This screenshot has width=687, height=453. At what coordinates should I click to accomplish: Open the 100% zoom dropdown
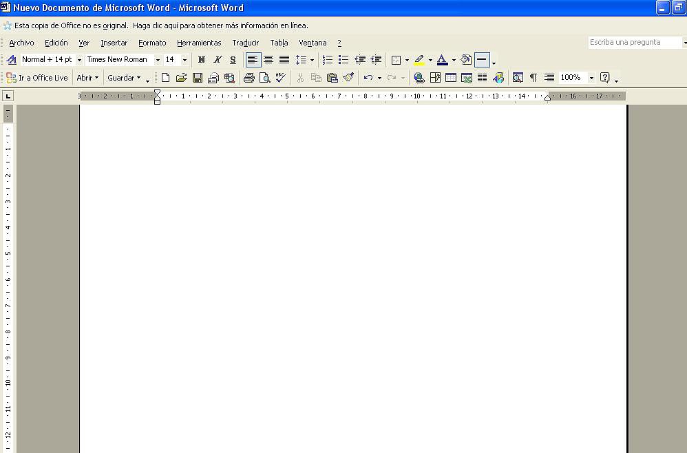[x=591, y=78]
